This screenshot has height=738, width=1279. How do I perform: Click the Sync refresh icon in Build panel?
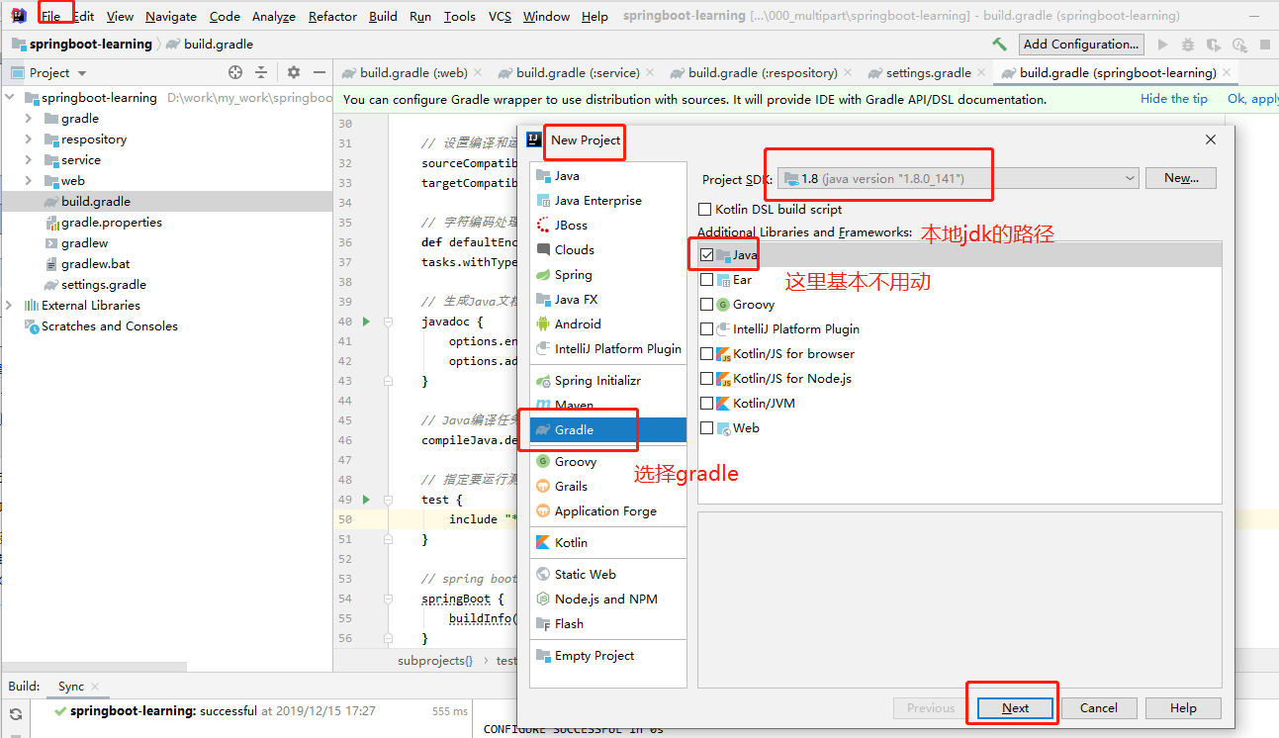coord(16,713)
